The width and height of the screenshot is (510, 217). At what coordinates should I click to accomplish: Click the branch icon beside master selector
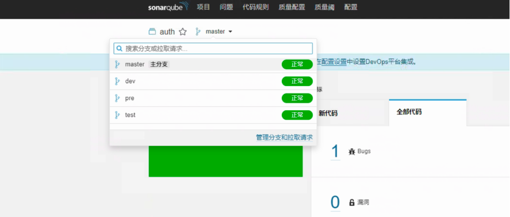point(197,31)
